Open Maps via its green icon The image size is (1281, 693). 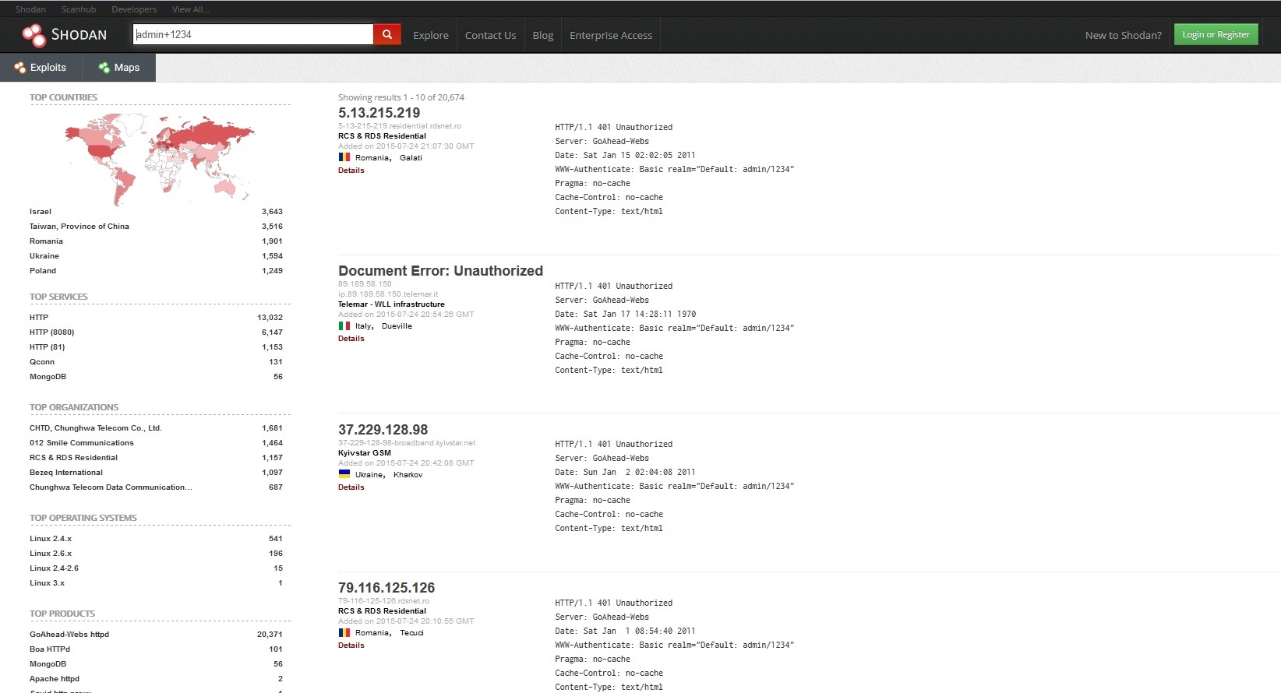104,68
